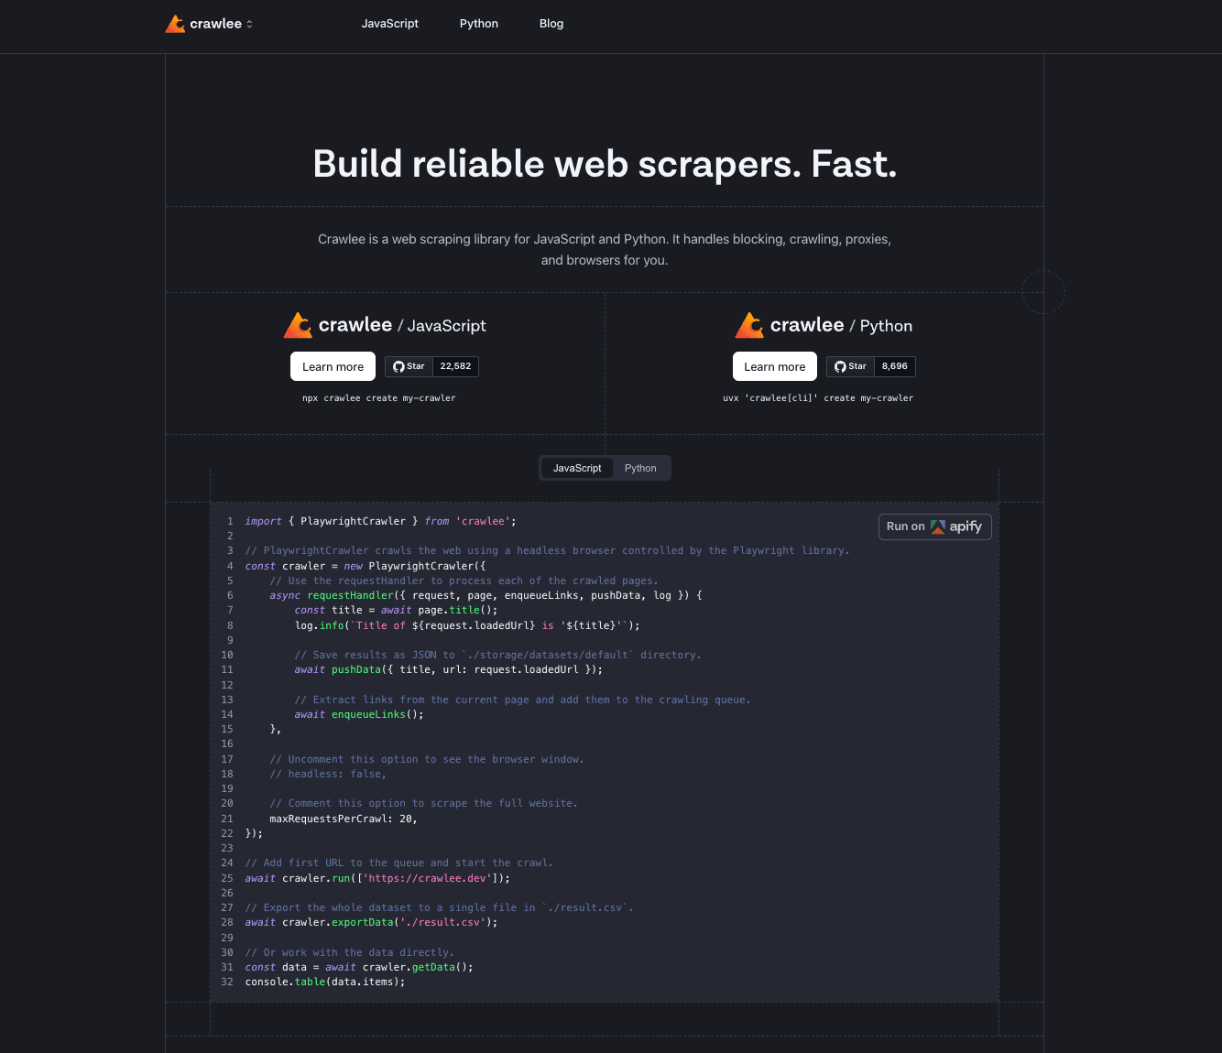Open the 8,696 stargazers count
The width and height of the screenshot is (1222, 1053).
[895, 366]
